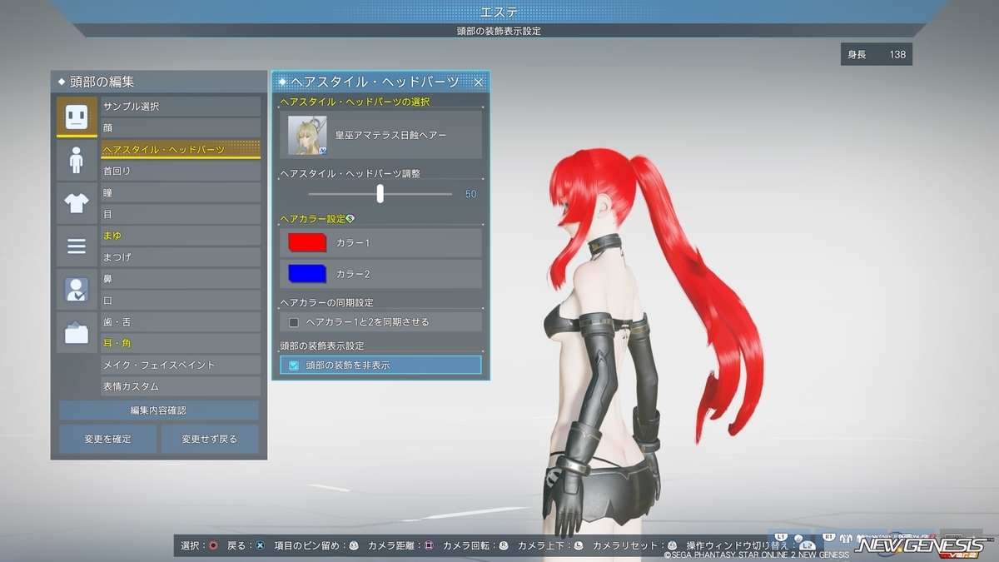Select サンプル選択 menu item
999x562 pixels.
tap(181, 107)
